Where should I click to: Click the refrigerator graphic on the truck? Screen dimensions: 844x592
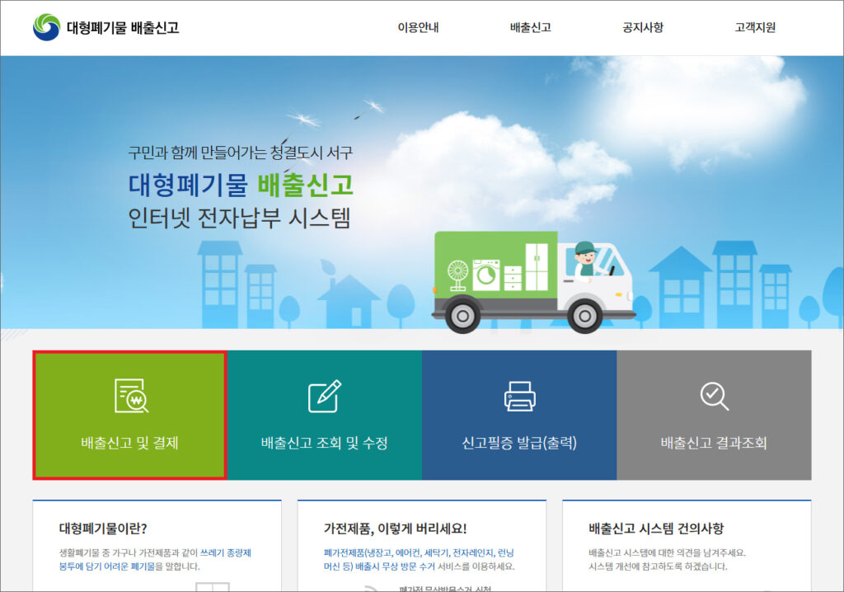click(537, 266)
